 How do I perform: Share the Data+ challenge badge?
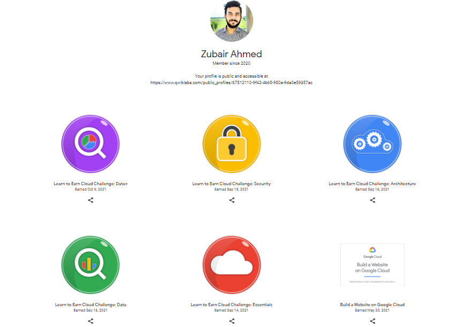[x=90, y=200]
